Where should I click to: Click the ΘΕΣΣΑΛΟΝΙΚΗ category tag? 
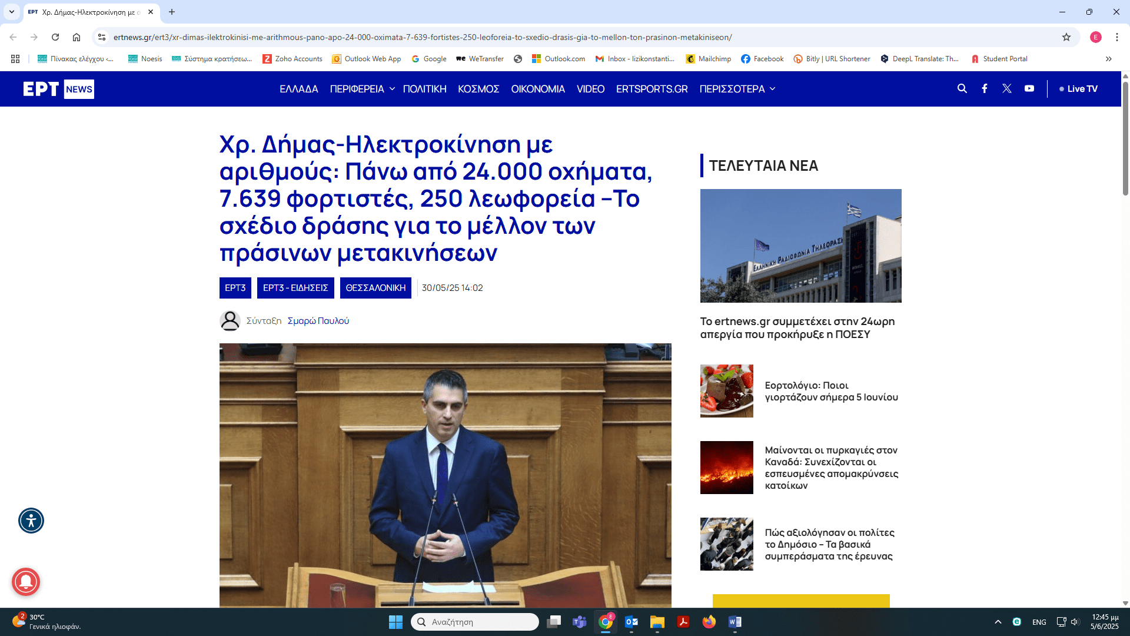click(375, 288)
